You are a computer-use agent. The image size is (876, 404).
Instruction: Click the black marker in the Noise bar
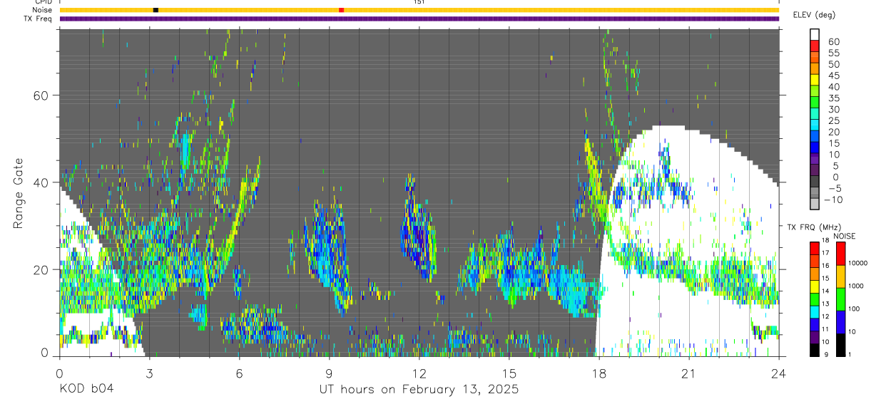point(156,10)
